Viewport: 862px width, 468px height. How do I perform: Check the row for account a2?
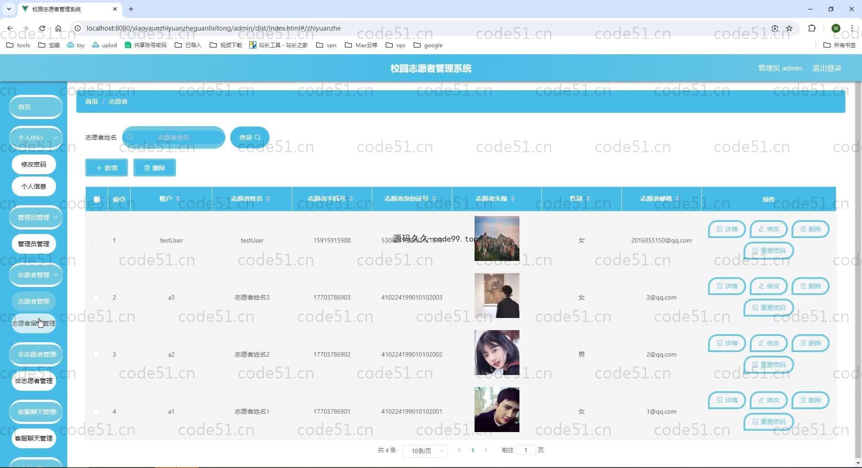tap(96, 354)
